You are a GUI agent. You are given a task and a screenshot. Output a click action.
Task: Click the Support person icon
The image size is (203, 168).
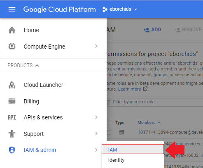[12, 134]
